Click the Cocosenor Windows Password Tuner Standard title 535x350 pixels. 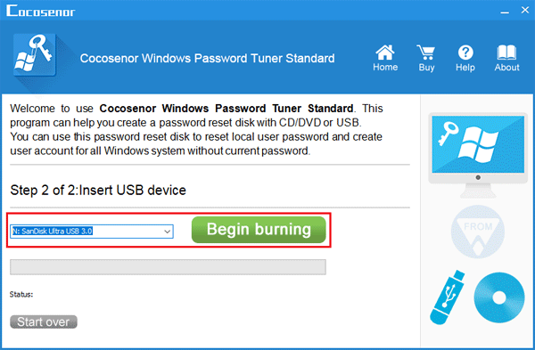207,58
